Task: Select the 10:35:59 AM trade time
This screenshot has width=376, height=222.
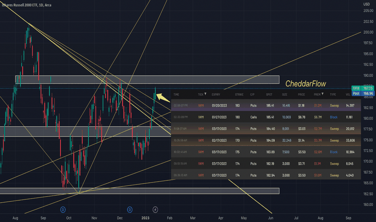Action: click(180, 140)
